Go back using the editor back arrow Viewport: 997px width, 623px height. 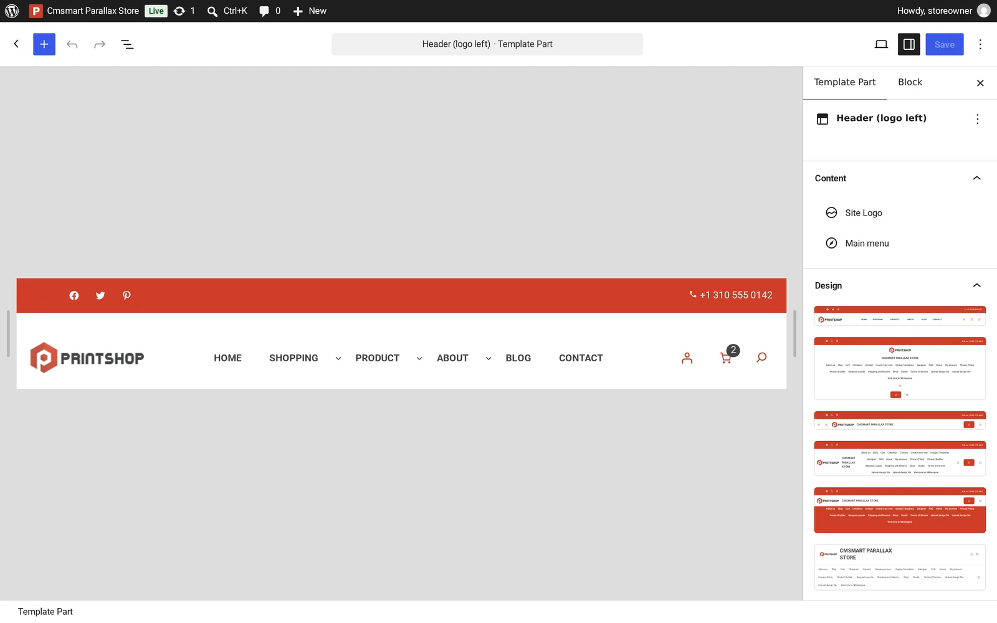(x=17, y=44)
